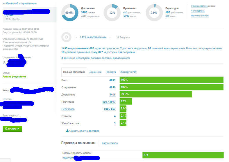The height and width of the screenshot is (162, 229).
Task: Switch to the Геокарта tab
Action: (x=111, y=72)
